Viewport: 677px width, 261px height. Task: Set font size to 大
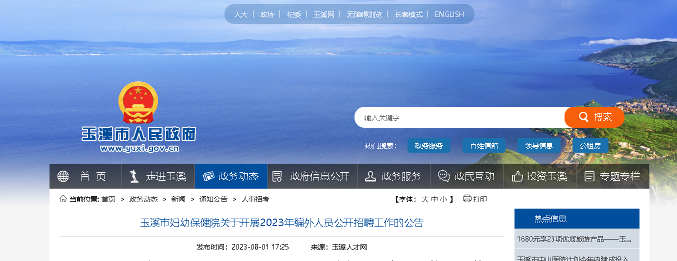coord(425,199)
